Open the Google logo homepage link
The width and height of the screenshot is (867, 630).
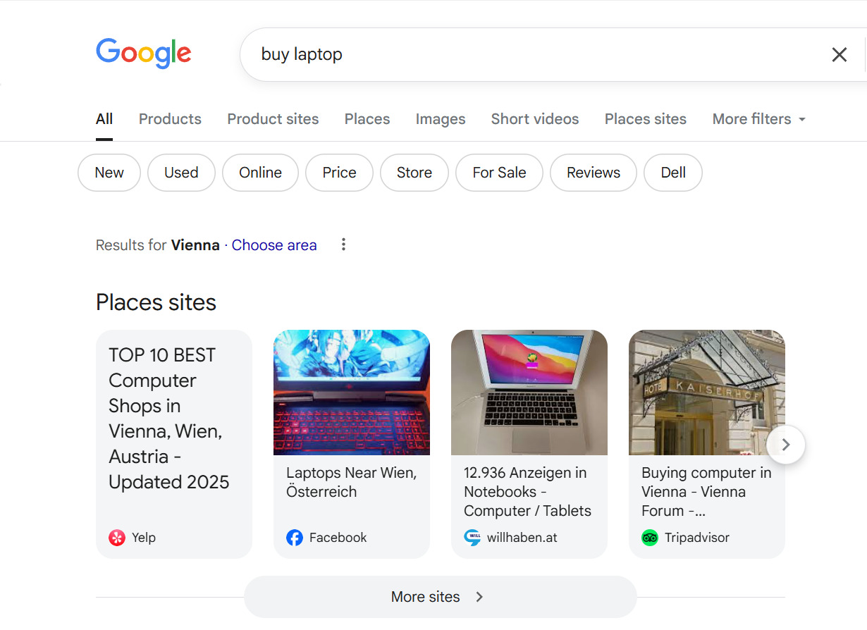tap(144, 54)
